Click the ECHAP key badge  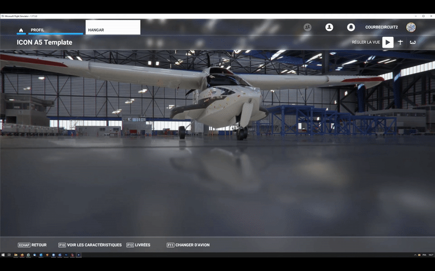[x=24, y=245]
